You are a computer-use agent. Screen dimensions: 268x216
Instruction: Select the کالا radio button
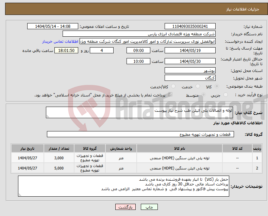(x=217, y=86)
